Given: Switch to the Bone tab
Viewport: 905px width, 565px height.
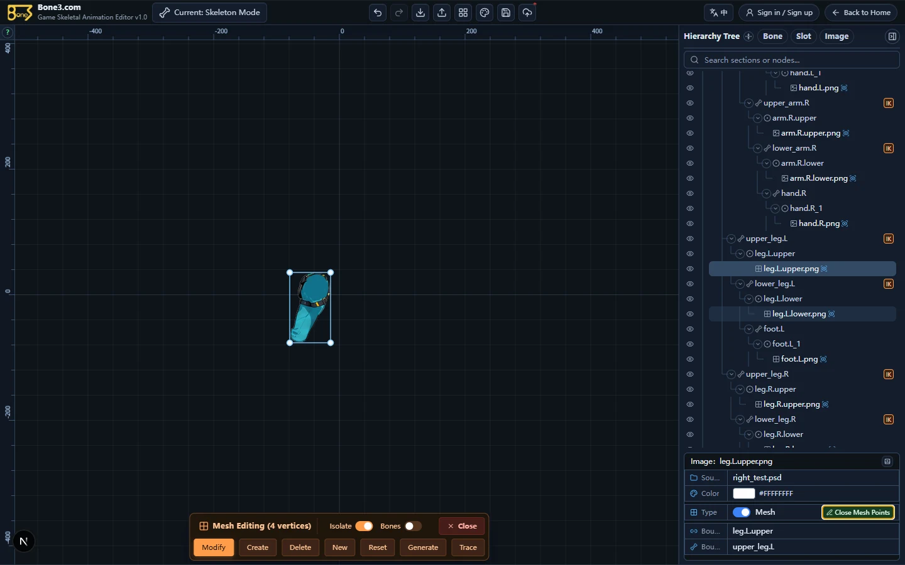Looking at the screenshot, I should tap(772, 36).
